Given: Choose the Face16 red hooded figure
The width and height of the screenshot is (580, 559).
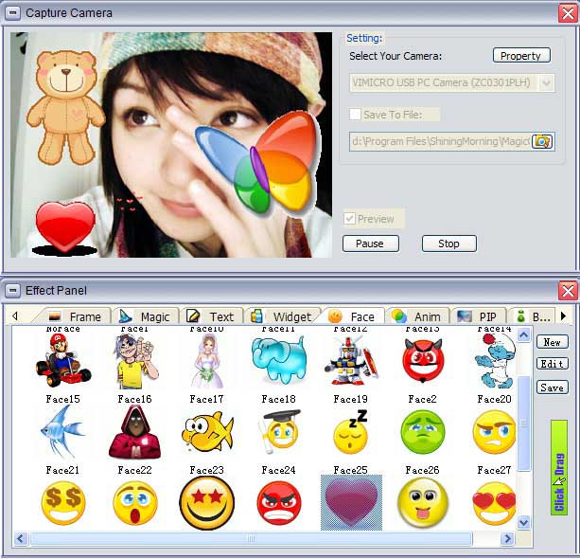Looking at the screenshot, I should (135, 432).
